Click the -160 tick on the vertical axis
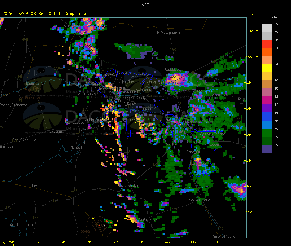 [249, 134]
